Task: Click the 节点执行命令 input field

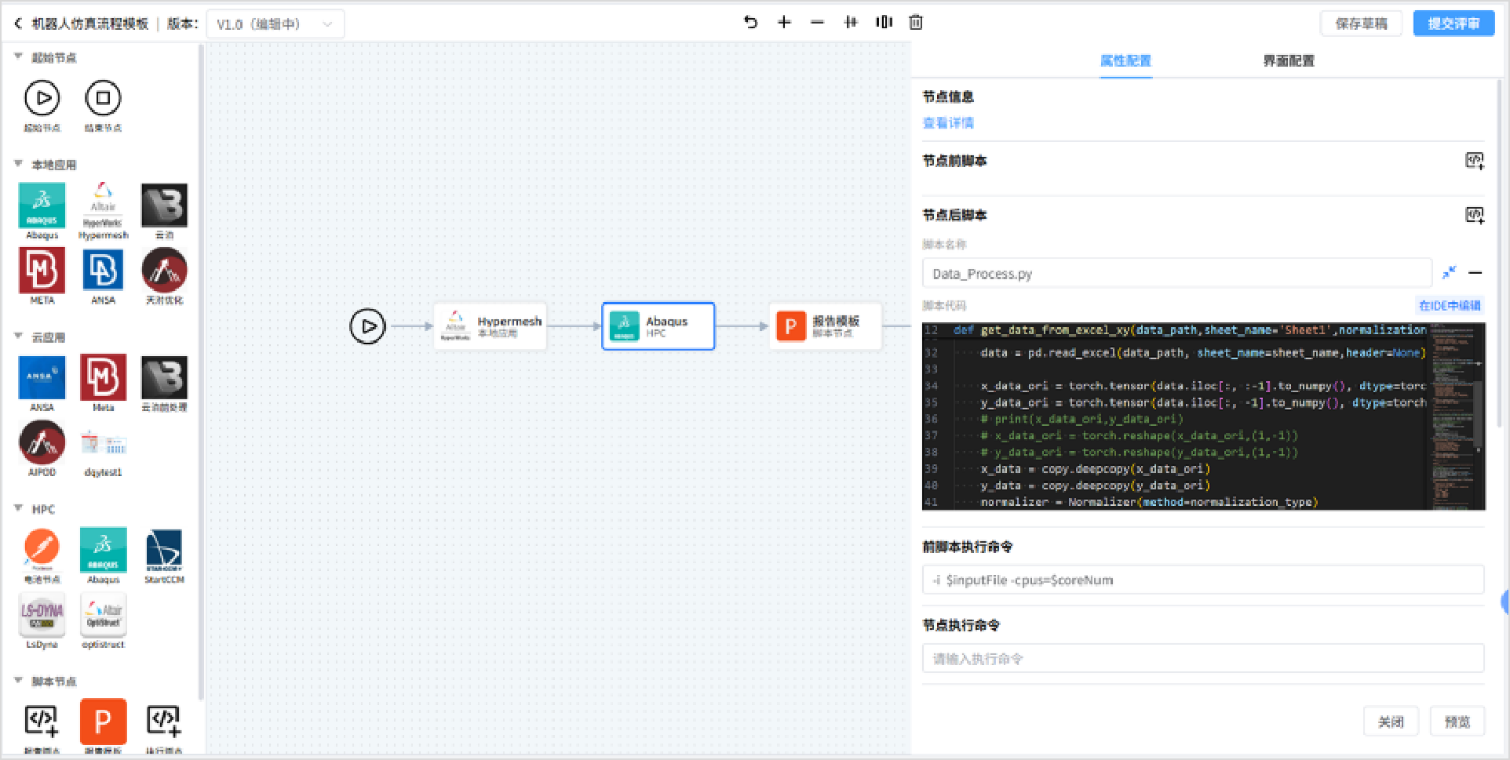Action: (1203, 658)
